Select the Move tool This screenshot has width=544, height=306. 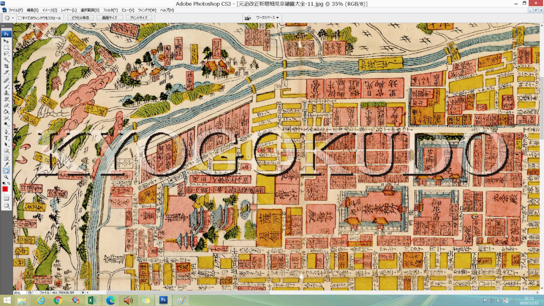(6, 41)
